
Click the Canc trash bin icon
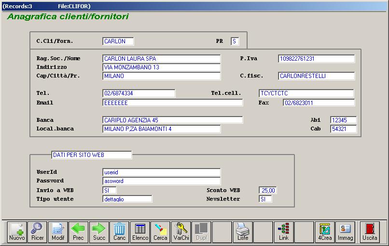point(120,232)
